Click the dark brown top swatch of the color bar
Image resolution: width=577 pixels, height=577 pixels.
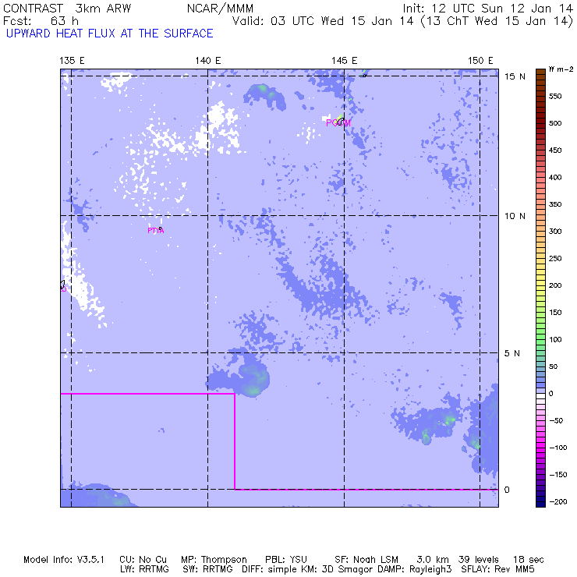540,72
